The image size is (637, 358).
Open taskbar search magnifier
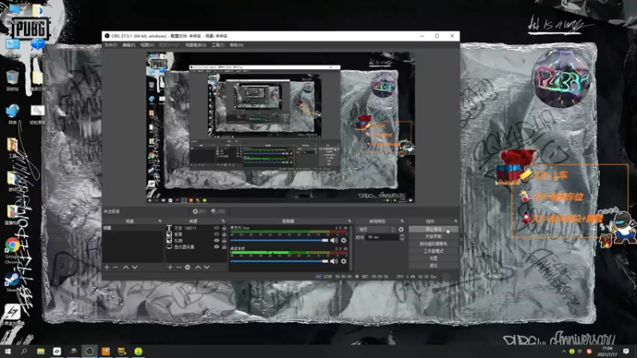coord(24,351)
